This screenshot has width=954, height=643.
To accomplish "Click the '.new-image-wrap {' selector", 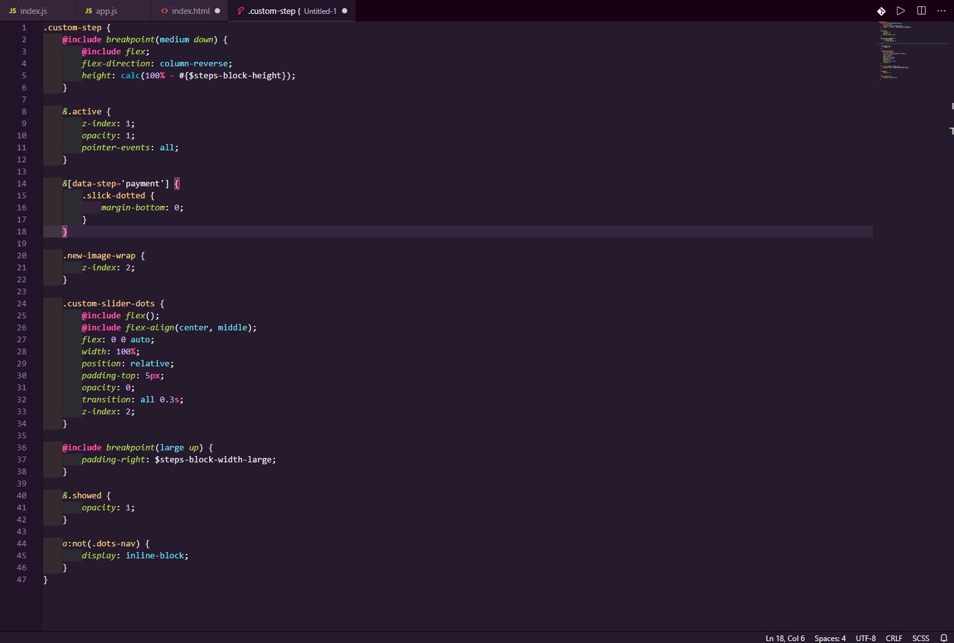I will 104,255.
